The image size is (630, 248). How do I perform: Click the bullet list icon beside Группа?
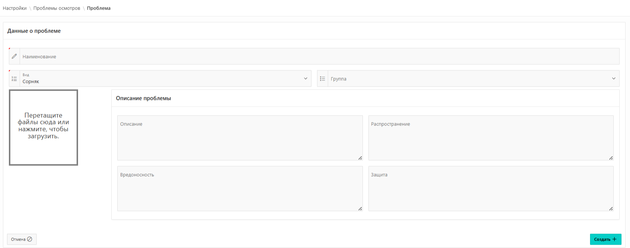point(323,79)
